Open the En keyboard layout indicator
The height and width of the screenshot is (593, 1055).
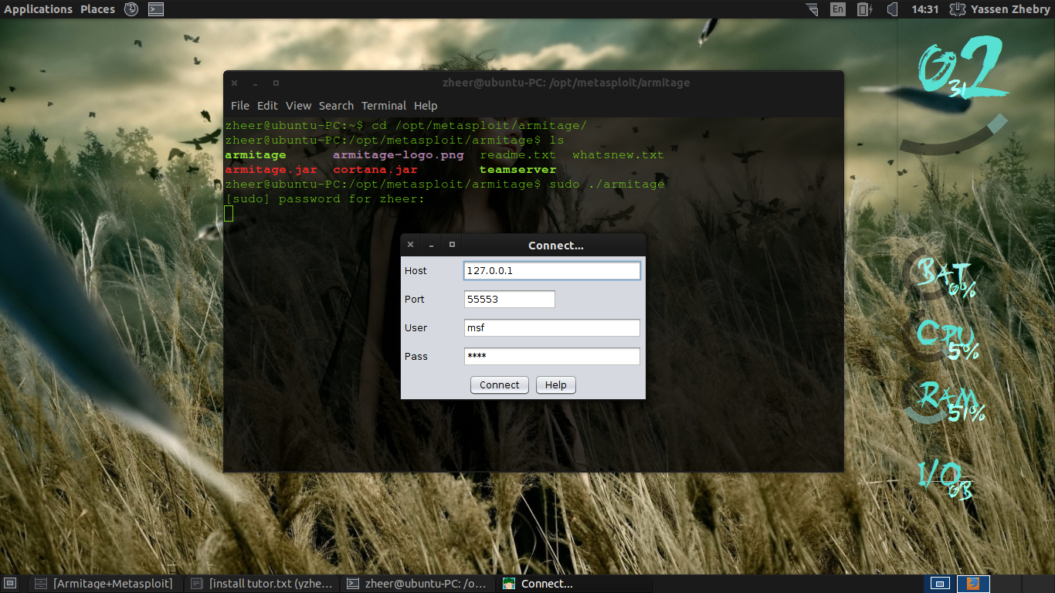tap(838, 9)
